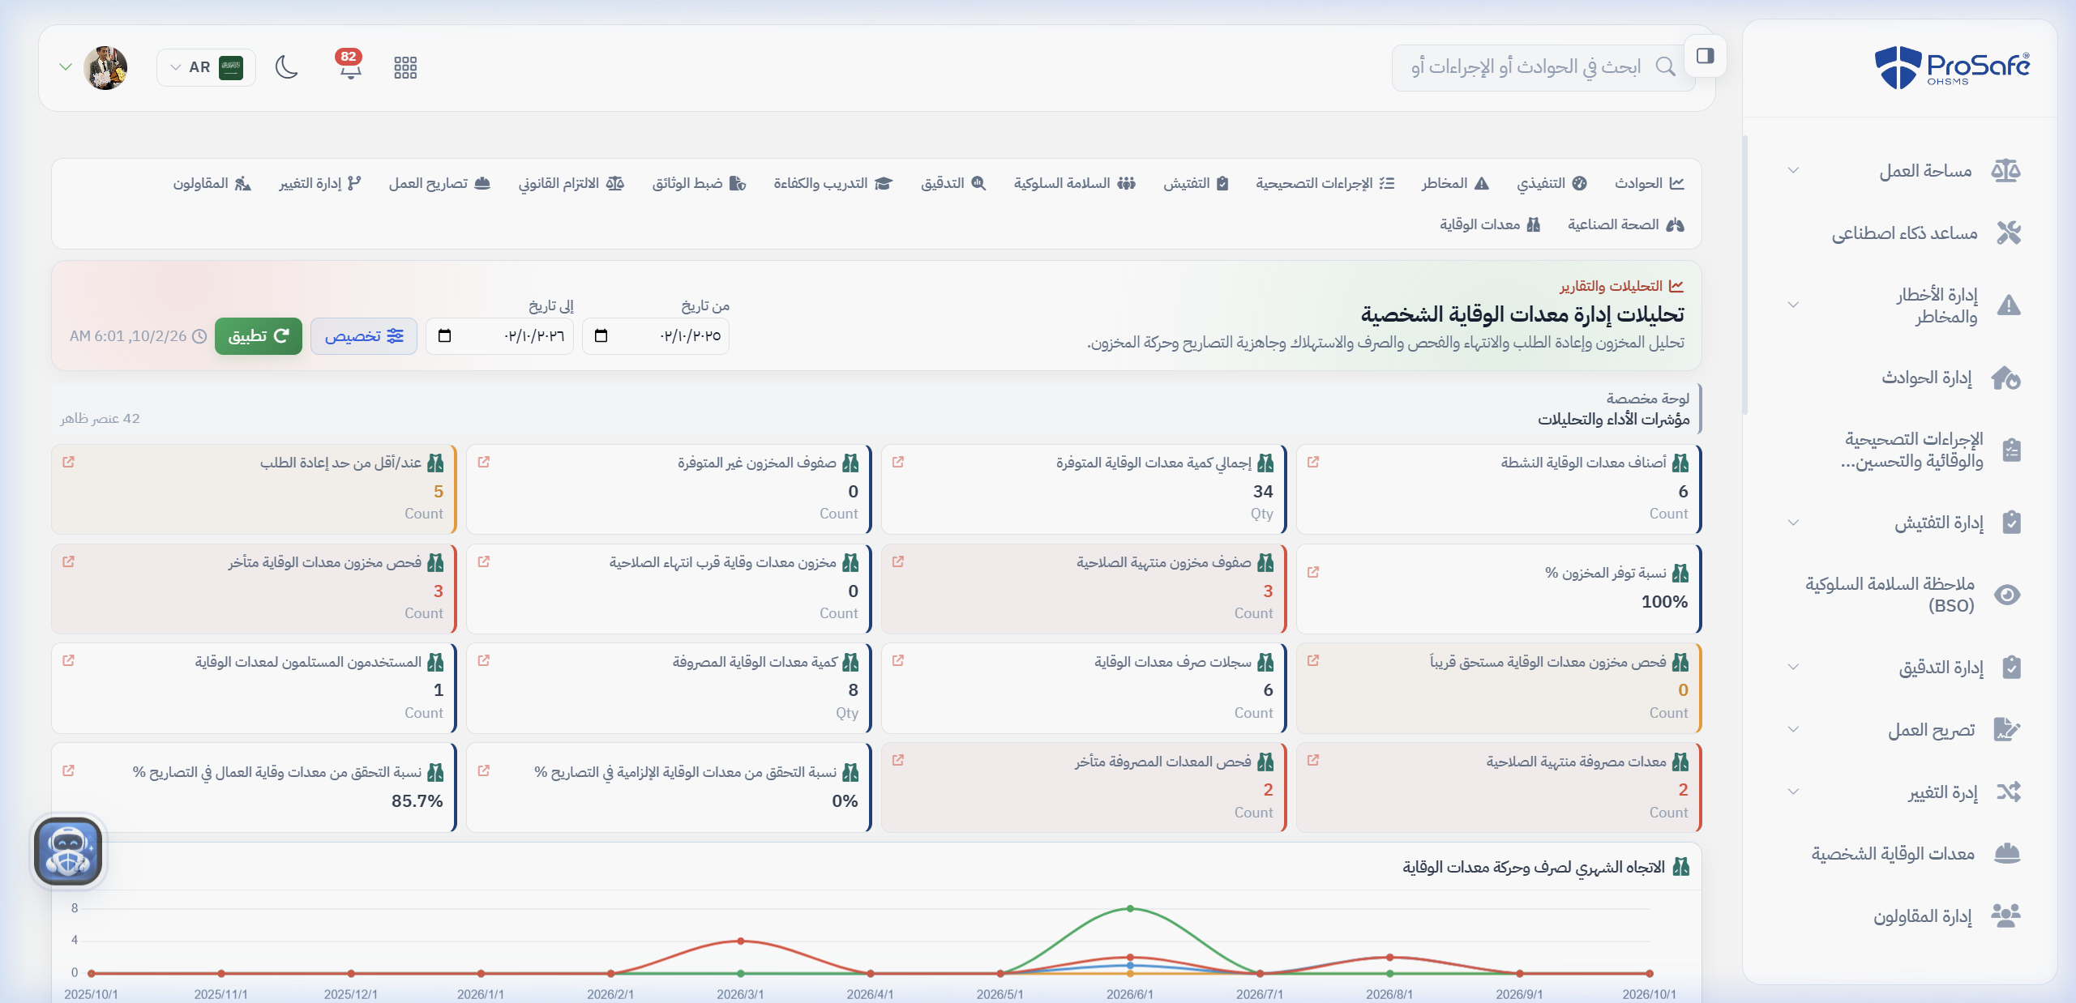Switch to التدقيق analytics tab
The image size is (2076, 1003).
pyautogui.click(x=953, y=183)
